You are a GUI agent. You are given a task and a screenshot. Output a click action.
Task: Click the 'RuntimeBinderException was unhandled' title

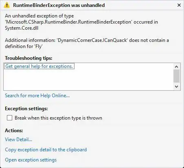(59, 5)
